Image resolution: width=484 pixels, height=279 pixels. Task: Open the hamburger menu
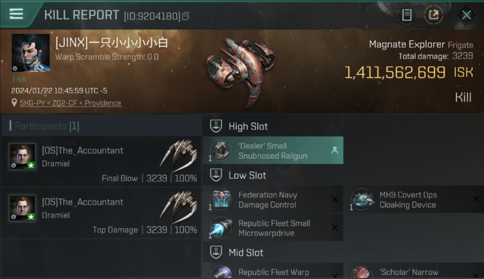(16, 14)
